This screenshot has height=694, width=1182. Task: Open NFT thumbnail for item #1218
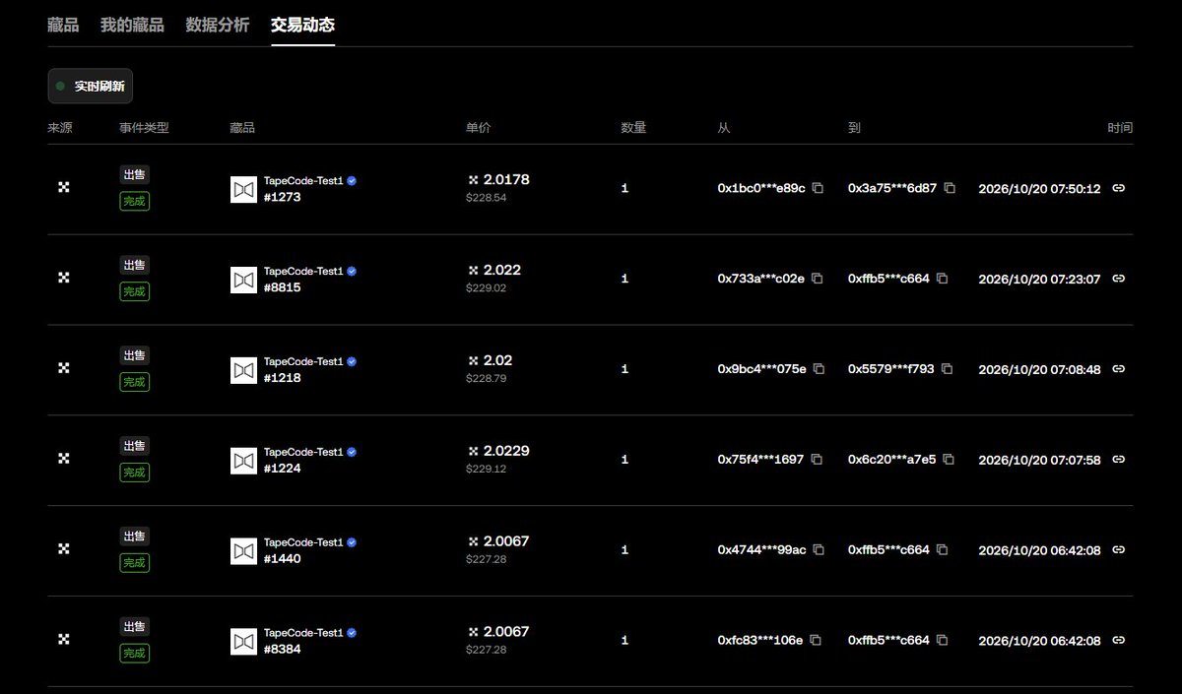click(x=243, y=370)
